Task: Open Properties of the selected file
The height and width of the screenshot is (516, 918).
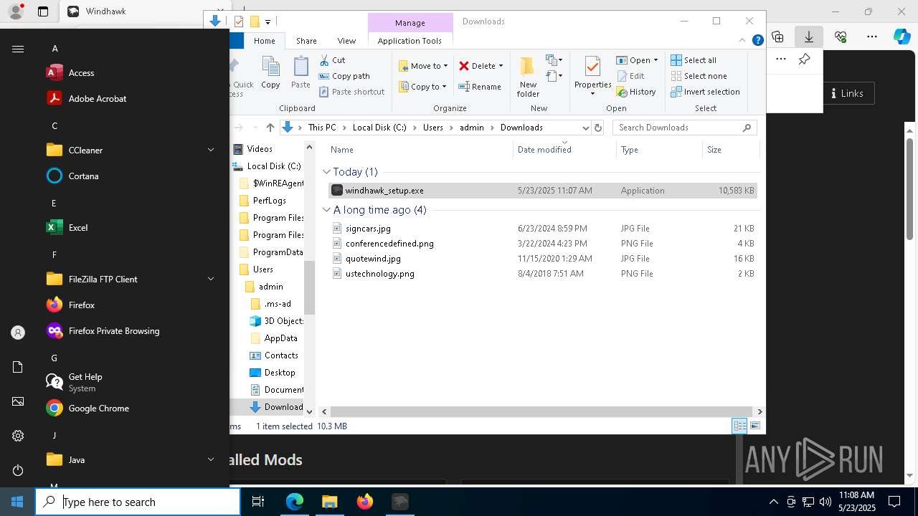Action: (592, 76)
